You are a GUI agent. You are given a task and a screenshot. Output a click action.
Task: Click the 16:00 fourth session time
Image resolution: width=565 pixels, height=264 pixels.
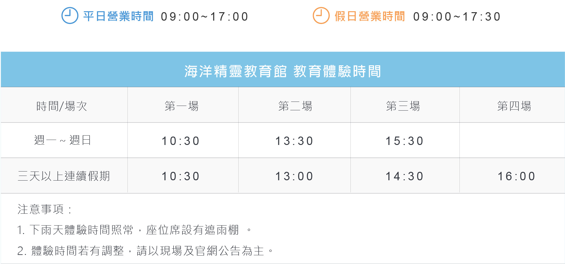(516, 176)
